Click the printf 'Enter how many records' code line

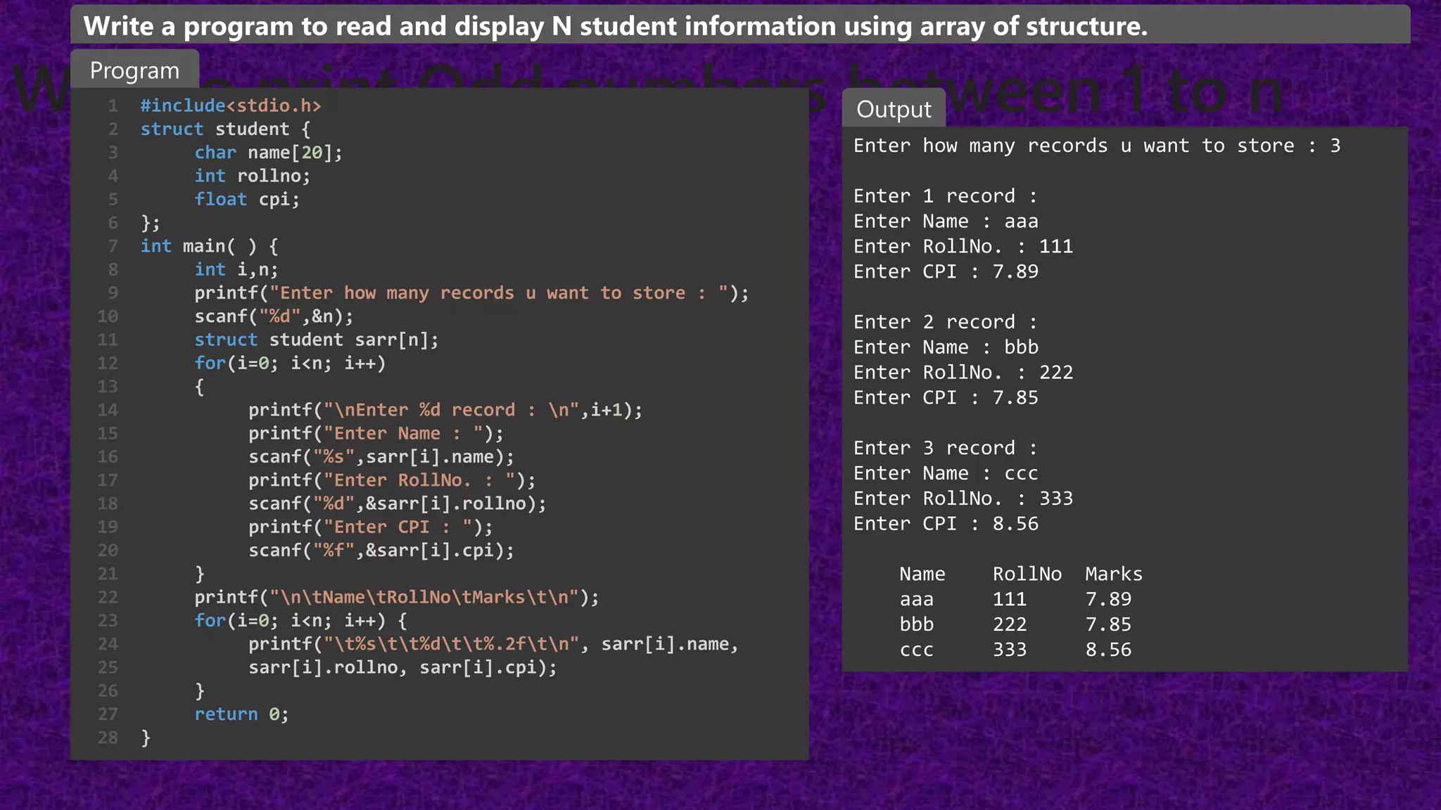pos(471,292)
